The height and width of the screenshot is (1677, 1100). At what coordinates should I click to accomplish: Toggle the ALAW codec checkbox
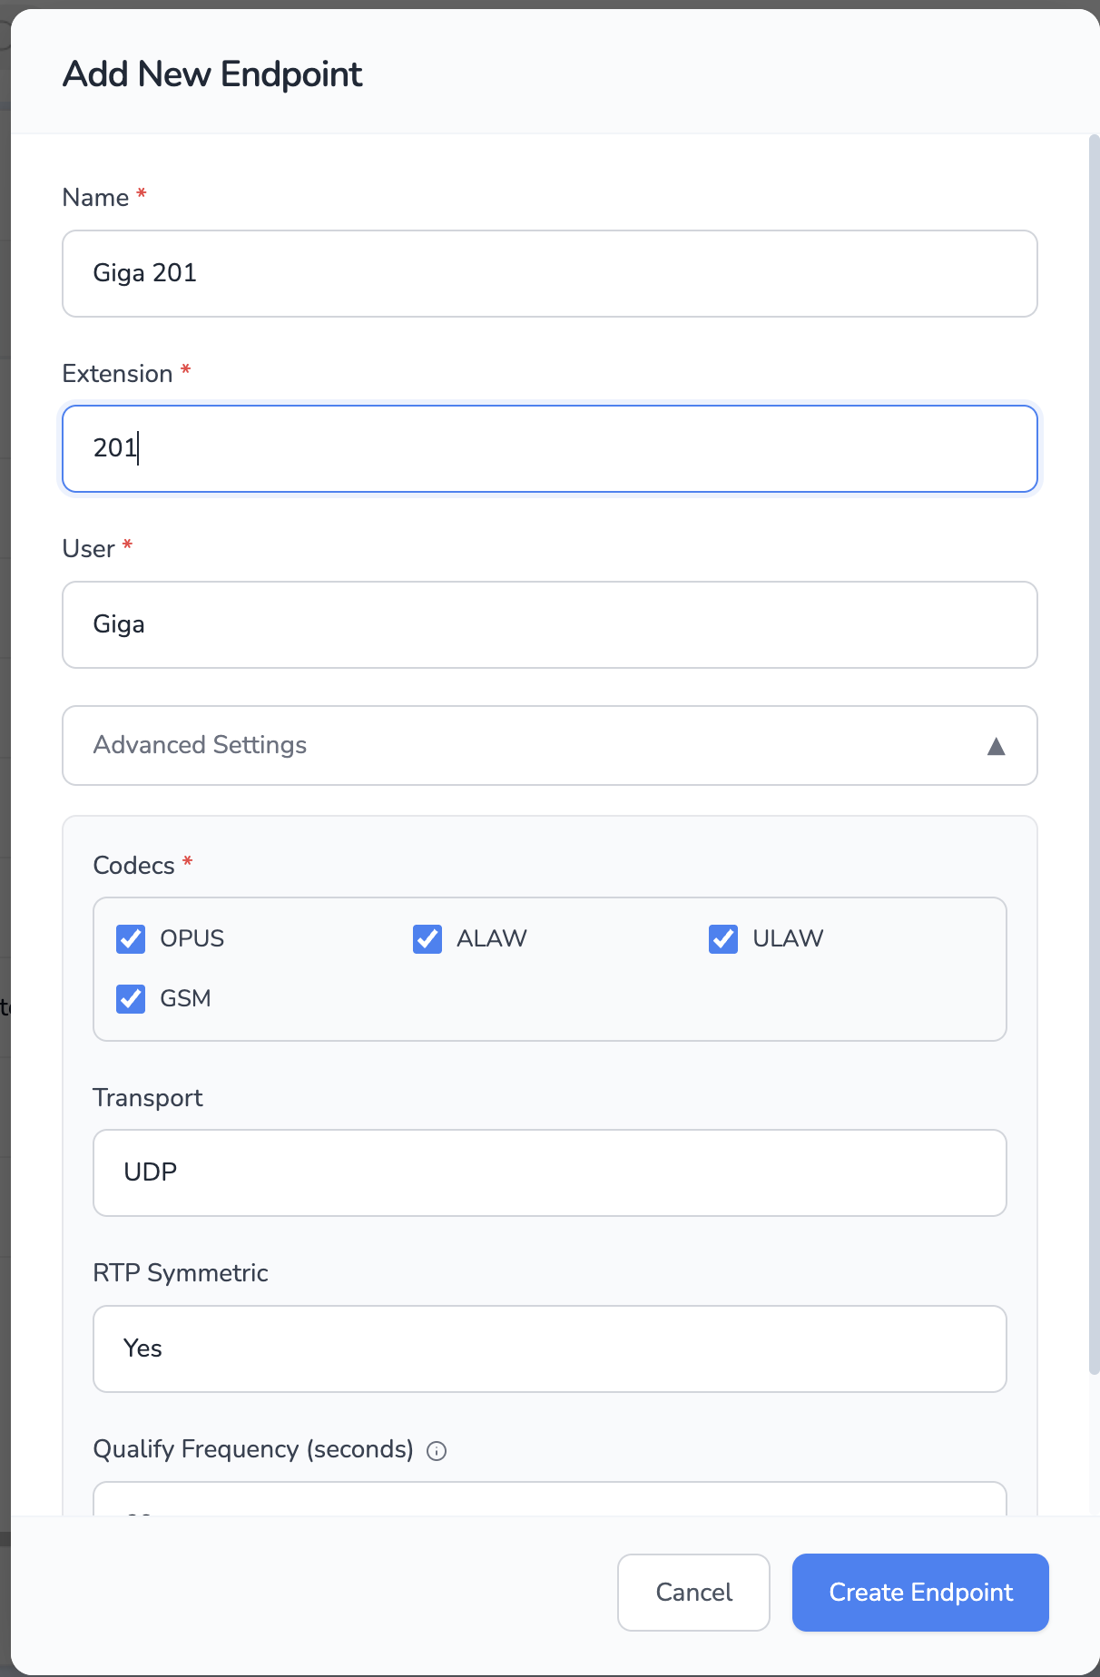(427, 939)
